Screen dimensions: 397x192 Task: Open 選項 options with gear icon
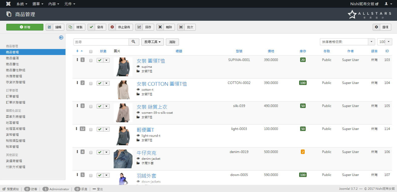click(x=382, y=27)
